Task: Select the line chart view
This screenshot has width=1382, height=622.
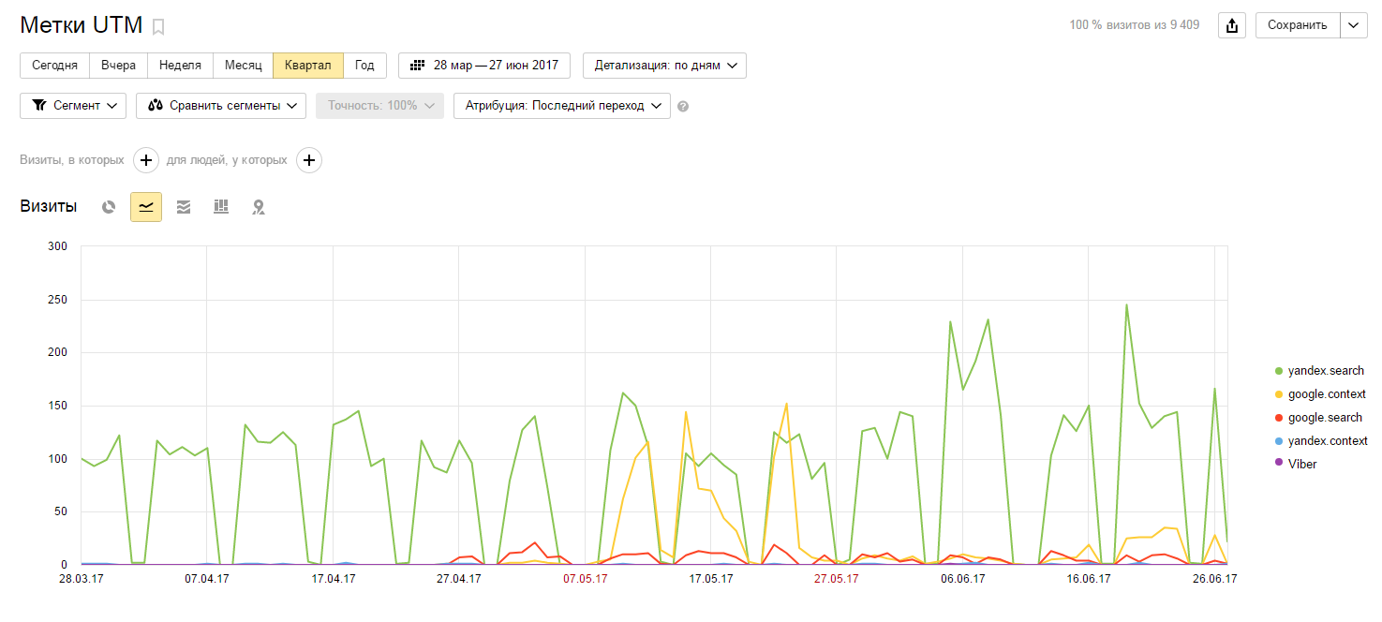Action: [146, 207]
